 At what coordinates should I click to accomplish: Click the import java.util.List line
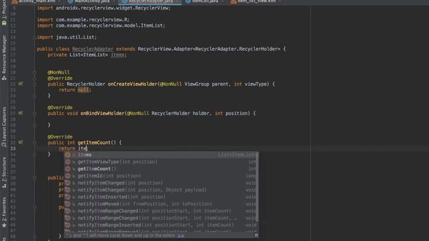[67, 37]
